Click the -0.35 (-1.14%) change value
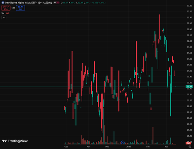This screenshot has height=149, width=194. tap(99, 3)
